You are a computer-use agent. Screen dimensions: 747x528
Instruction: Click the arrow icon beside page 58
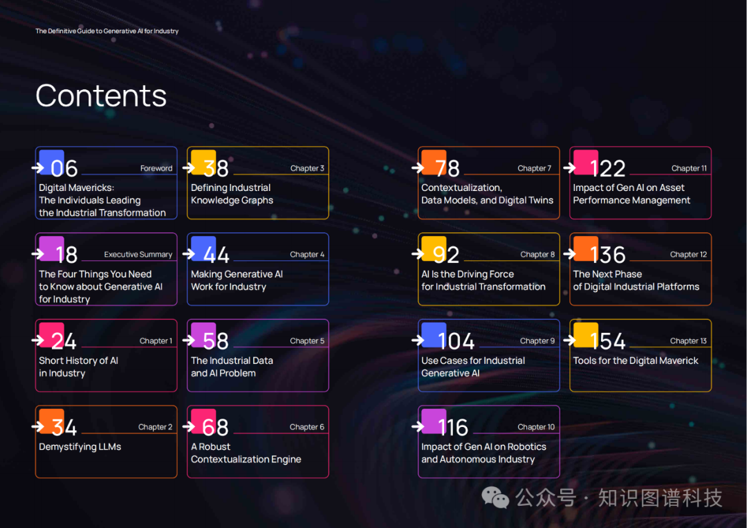tap(189, 340)
